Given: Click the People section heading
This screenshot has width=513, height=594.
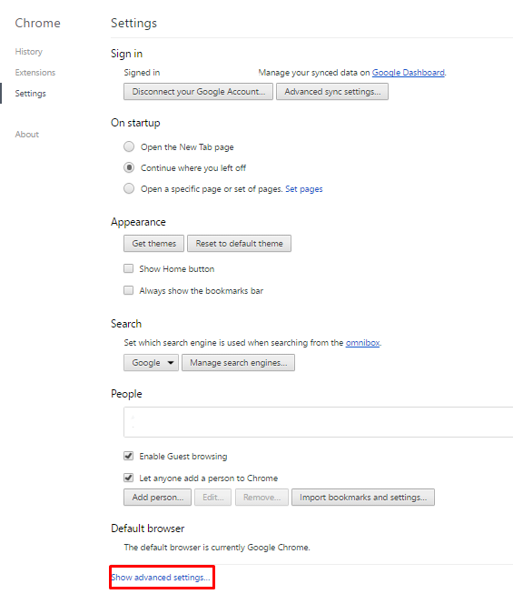Looking at the screenshot, I should tap(126, 394).
